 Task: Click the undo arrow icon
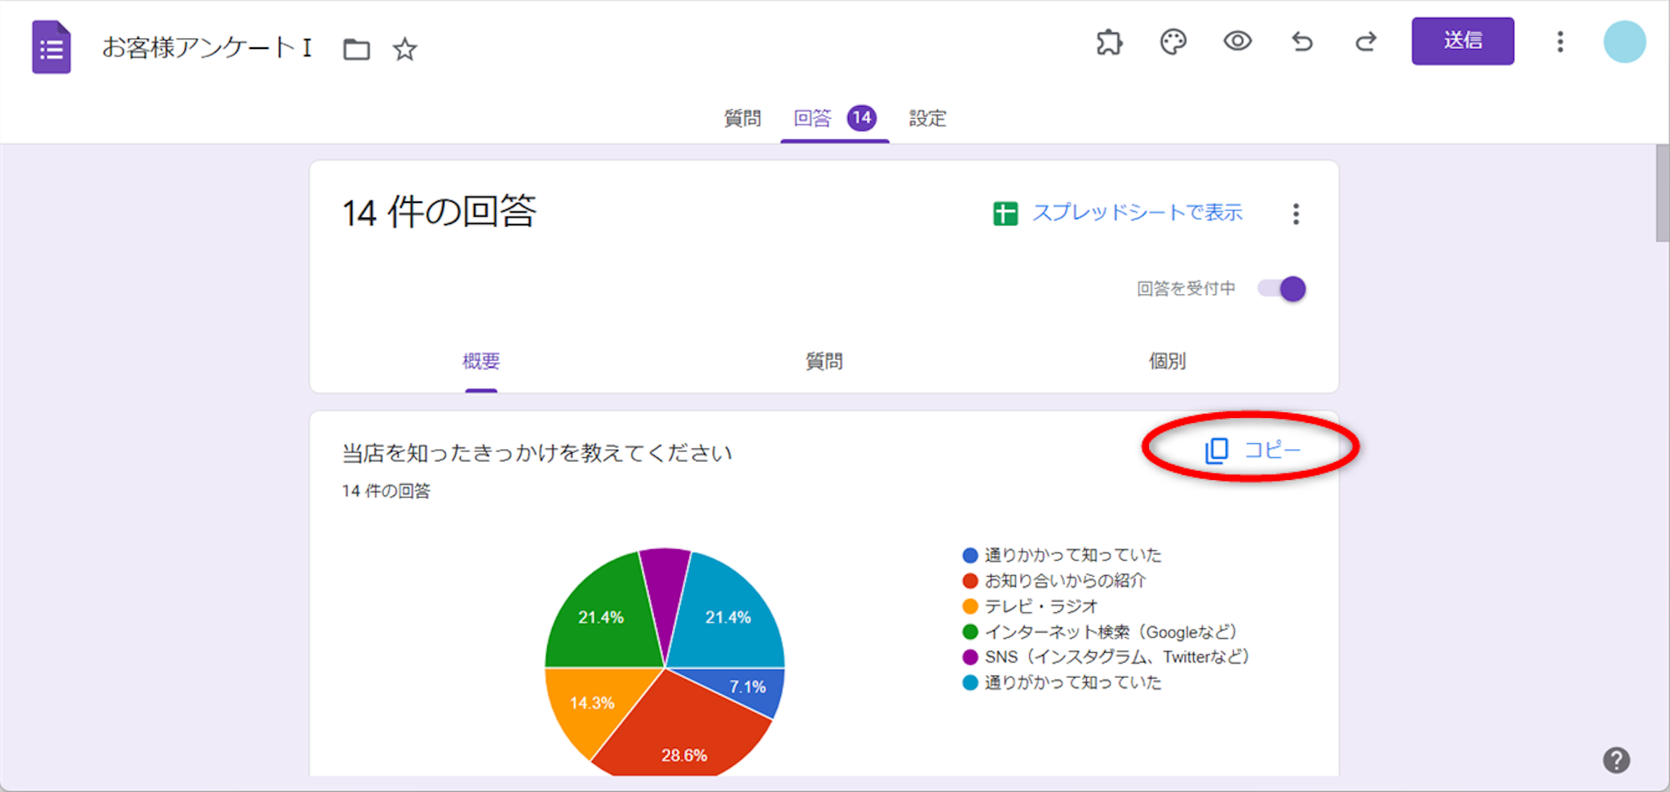coord(1302,42)
